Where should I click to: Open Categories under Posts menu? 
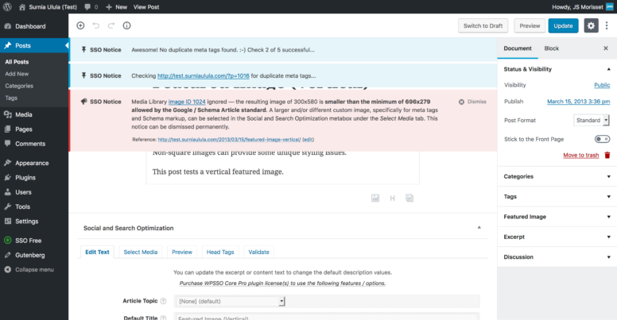click(19, 86)
